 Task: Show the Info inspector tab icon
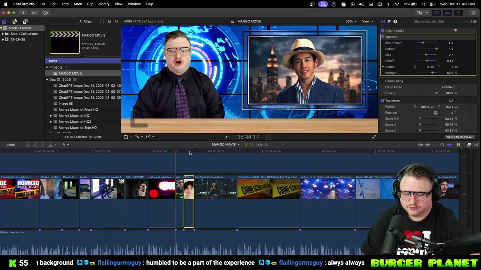[395, 21]
